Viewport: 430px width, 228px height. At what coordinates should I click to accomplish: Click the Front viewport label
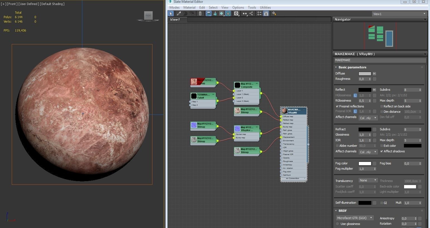point(12,4)
